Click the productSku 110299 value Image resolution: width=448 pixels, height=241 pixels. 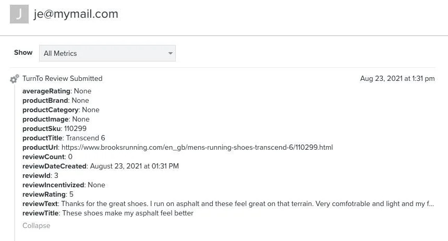[75, 128]
